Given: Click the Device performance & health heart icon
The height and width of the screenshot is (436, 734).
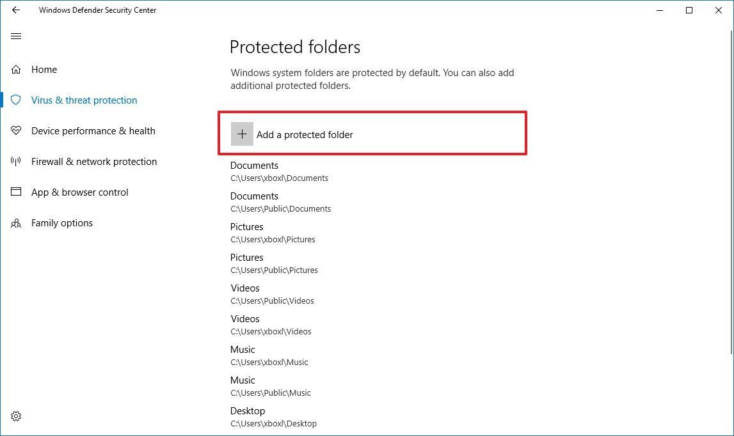Looking at the screenshot, I should (x=15, y=130).
